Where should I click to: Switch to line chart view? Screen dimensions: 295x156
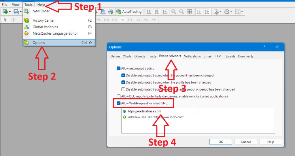(x=164, y=12)
